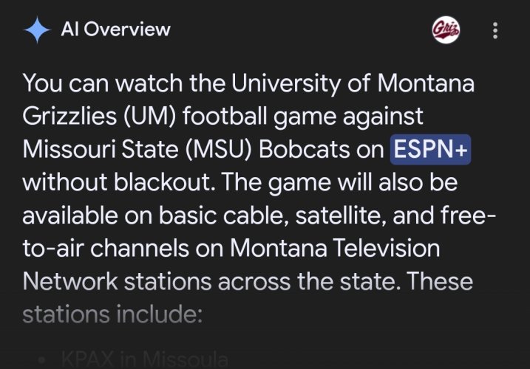Click the KPAX in Missoula list item
The image size is (530, 369).
click(x=145, y=359)
